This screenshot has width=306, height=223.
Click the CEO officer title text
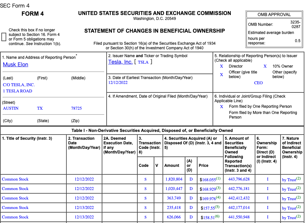[x=258, y=83]
